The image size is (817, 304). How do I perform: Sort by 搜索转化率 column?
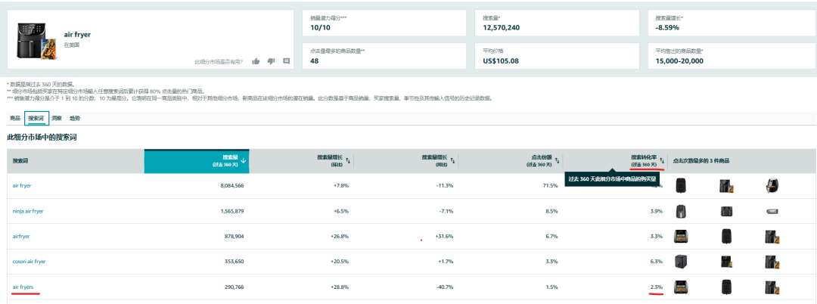(662, 160)
